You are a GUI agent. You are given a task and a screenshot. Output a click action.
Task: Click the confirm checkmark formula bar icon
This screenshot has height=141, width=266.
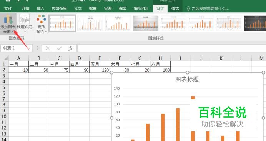[x=59, y=48]
